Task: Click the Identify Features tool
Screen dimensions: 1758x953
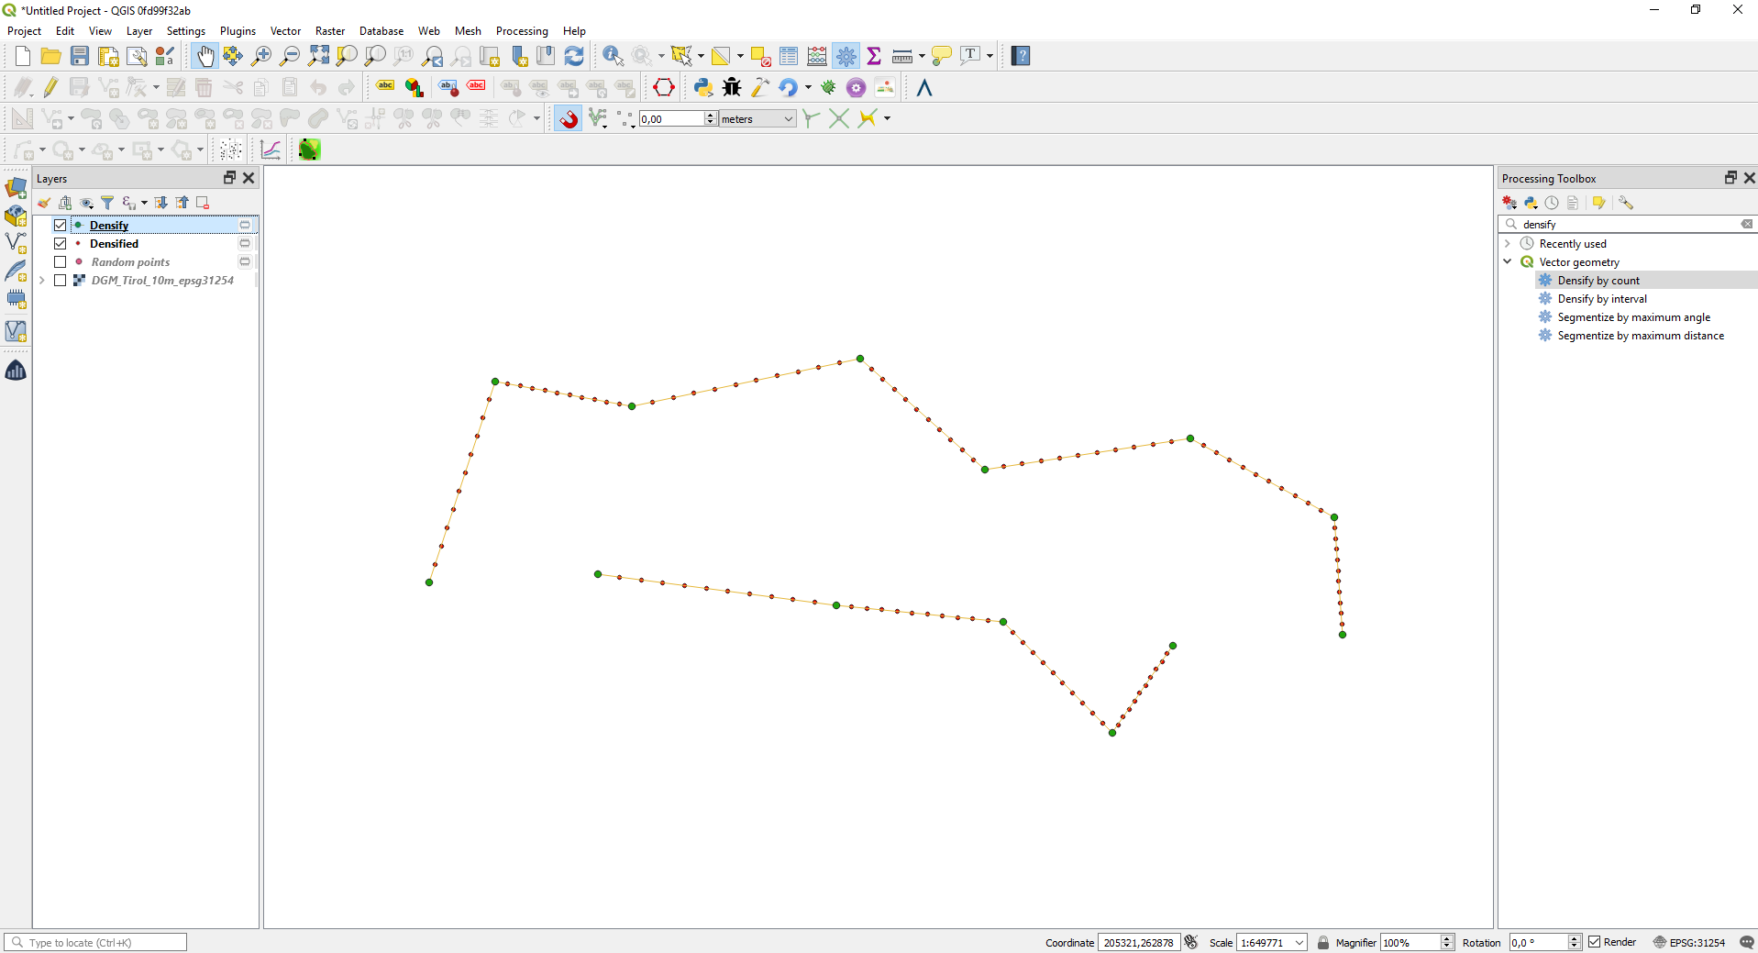Action: [612, 57]
